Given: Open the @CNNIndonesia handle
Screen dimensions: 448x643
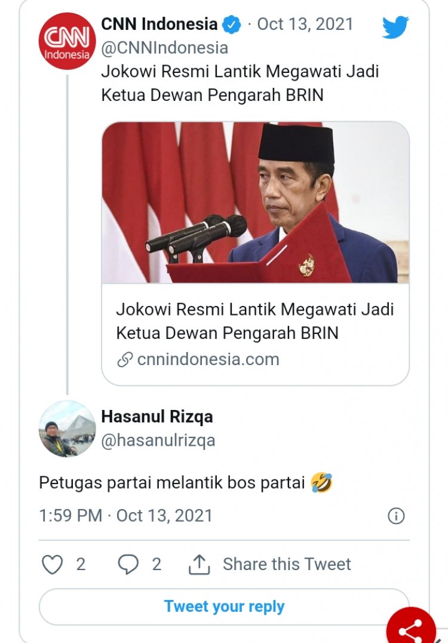Looking at the screenshot, I should click(164, 48).
